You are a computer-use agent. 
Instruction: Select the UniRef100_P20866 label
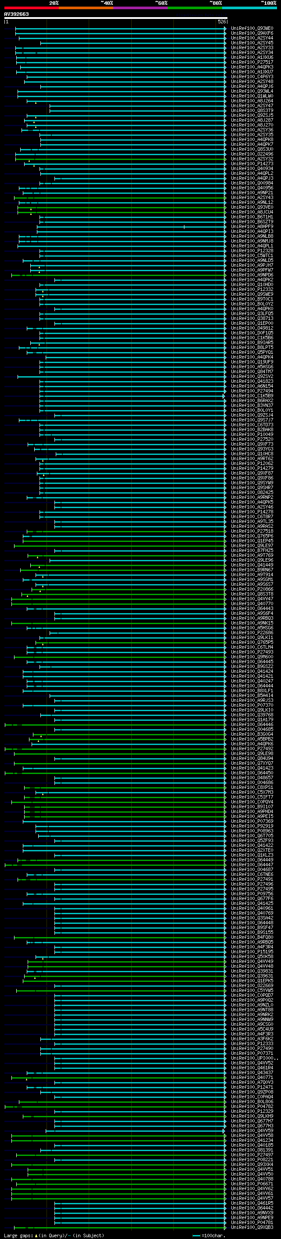(x=252, y=589)
